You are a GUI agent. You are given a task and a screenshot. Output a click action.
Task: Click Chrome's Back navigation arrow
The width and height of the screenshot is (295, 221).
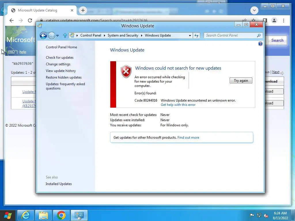[x=12, y=20]
